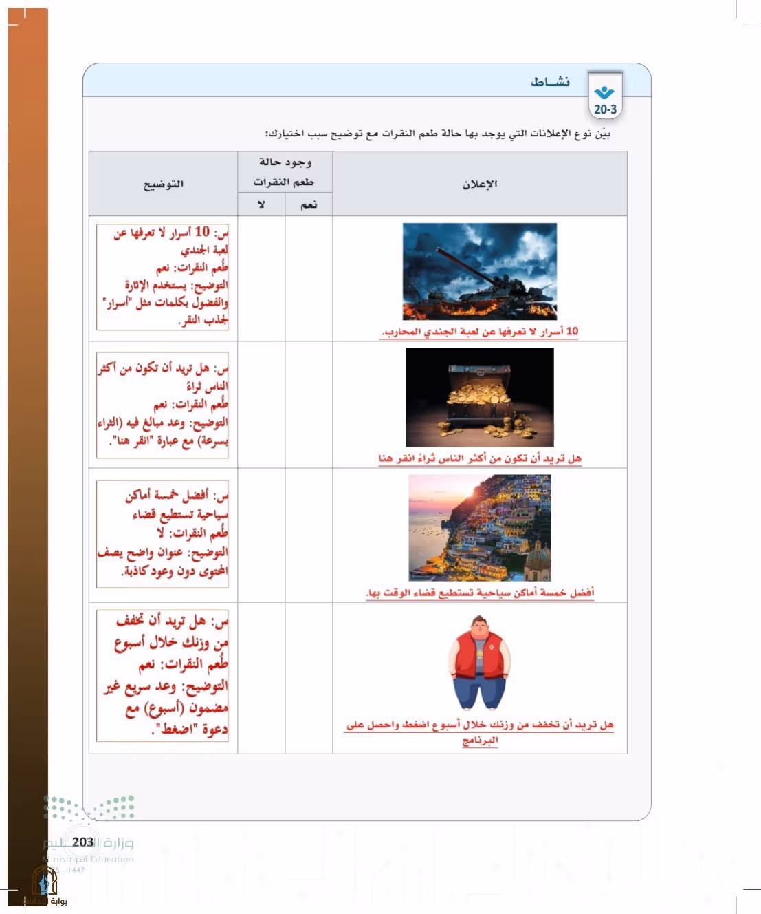This screenshot has height=914, width=761.
Task: Click the نعم sub-header cell
Action: tap(309, 204)
